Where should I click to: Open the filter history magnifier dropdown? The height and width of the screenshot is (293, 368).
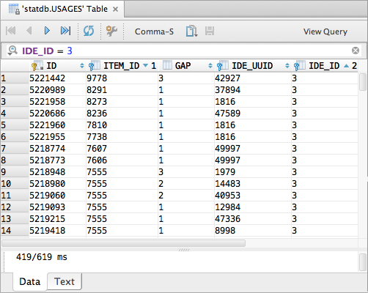(x=12, y=51)
